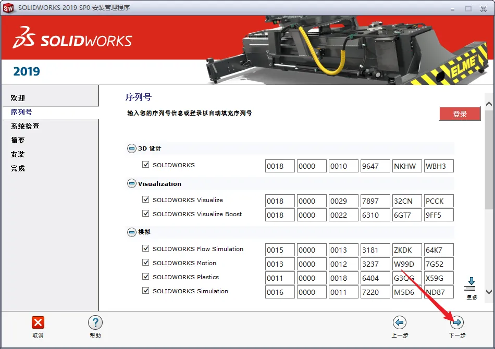The height and width of the screenshot is (349, 495).
Task: Click Motion serial field 7G52
Action: point(439,264)
